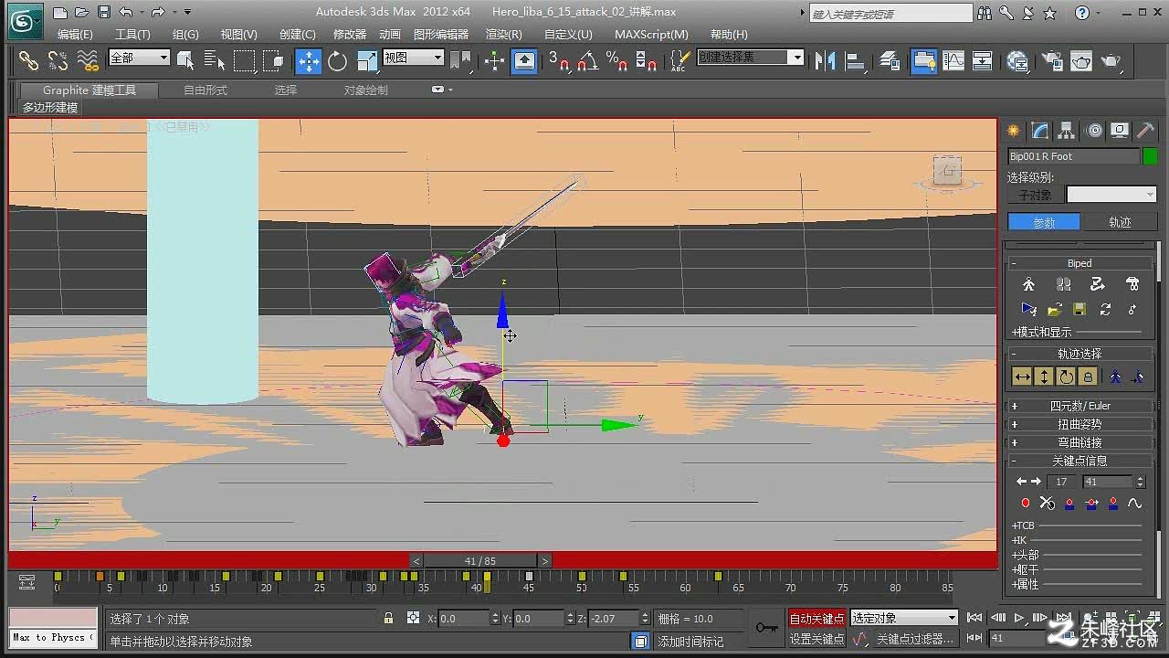
Task: Open the reference coordinate system dropdown 视图
Action: (x=413, y=58)
